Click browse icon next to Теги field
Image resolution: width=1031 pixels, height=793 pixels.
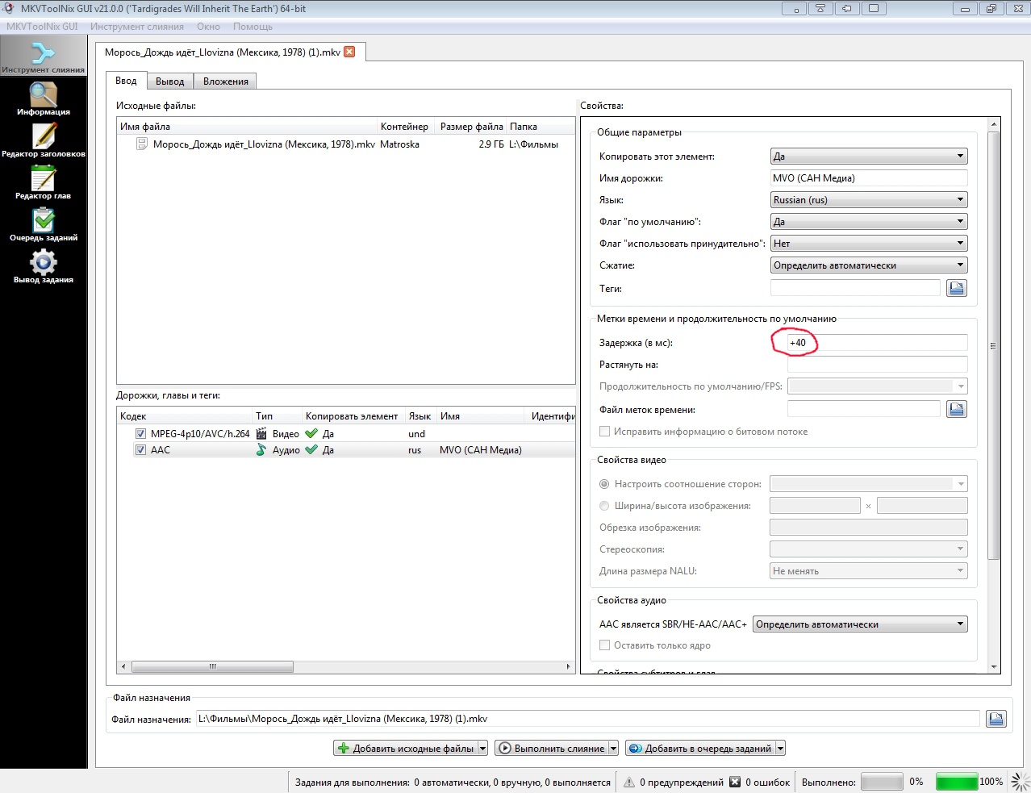pyautogui.click(x=956, y=288)
